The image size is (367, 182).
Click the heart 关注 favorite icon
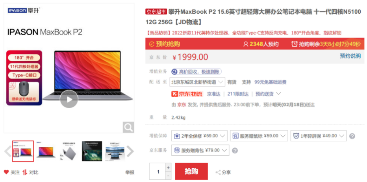coord(6,173)
